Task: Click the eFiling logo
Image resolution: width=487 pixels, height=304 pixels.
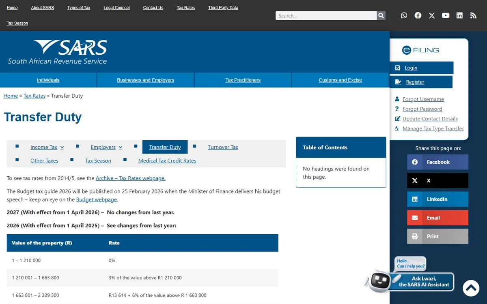Action: [x=421, y=50]
